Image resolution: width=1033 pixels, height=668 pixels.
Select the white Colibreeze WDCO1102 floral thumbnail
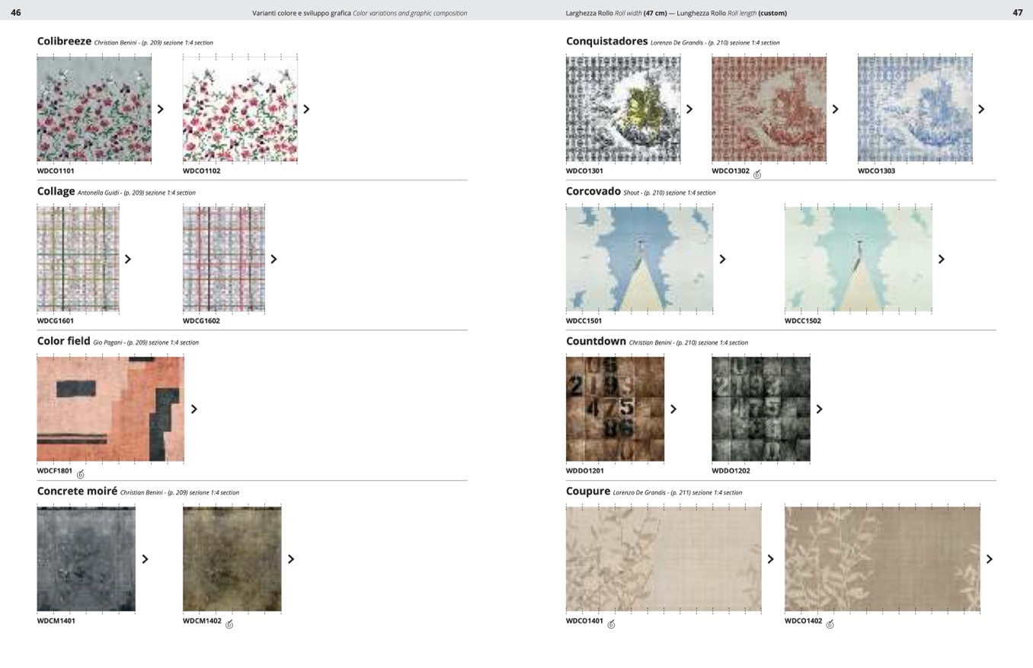[x=240, y=109]
